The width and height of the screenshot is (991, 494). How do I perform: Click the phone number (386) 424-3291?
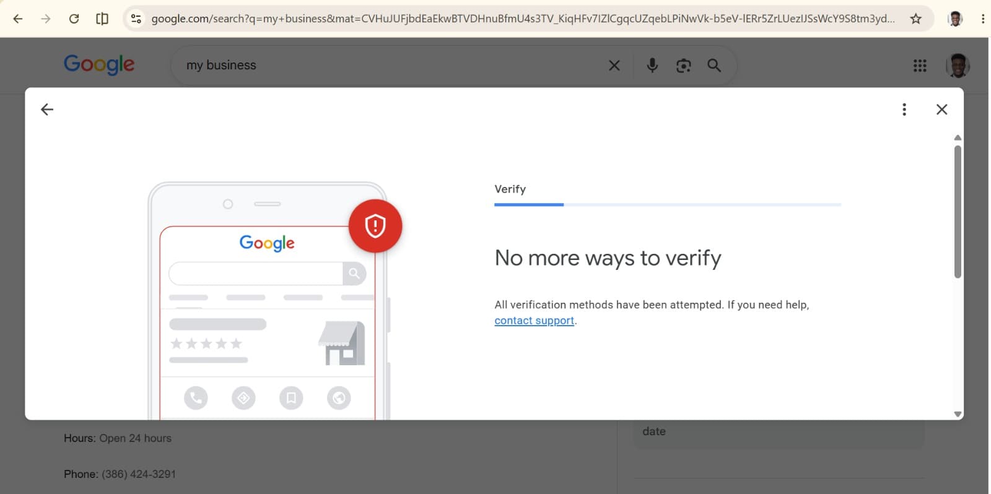coord(139,474)
